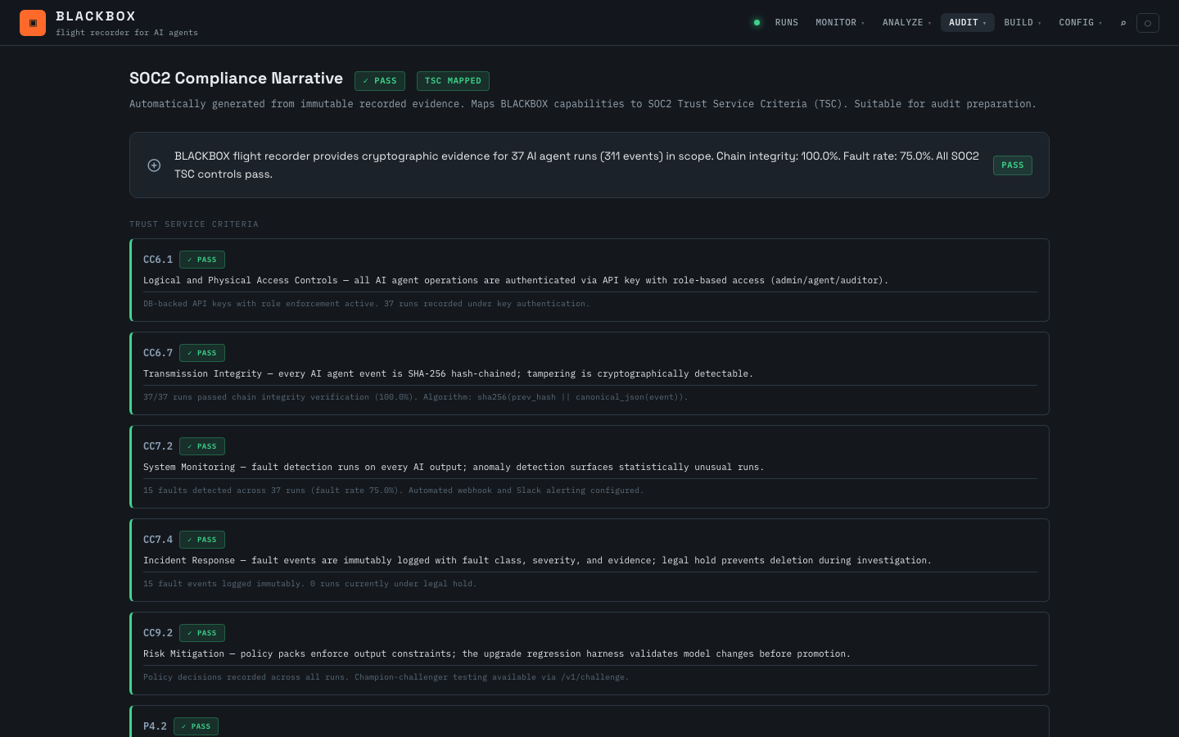Click 'System Monitoring' description line

tap(454, 467)
